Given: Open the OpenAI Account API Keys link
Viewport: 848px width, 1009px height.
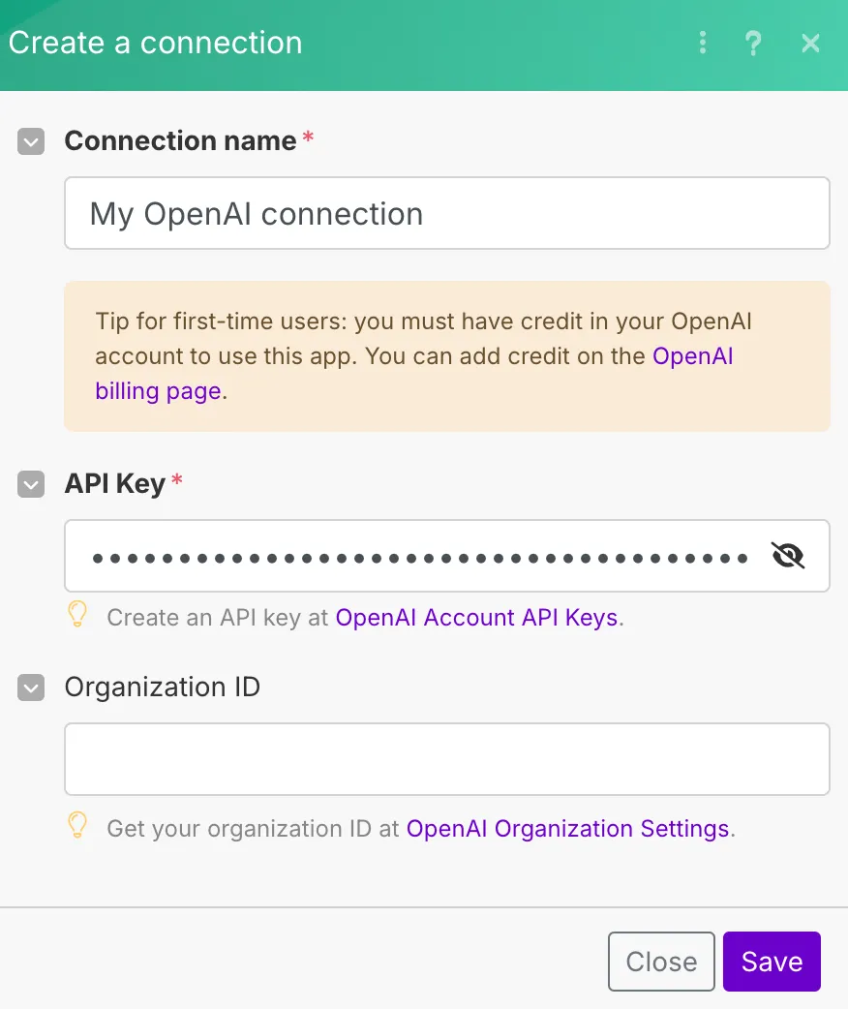Looking at the screenshot, I should coord(477,618).
